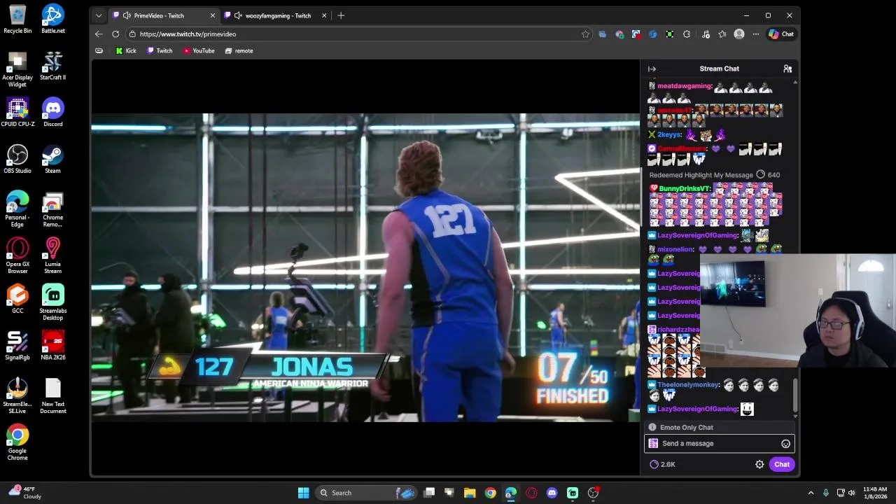The image size is (896, 504).
Task: Open the Windows Start menu
Action: [303, 493]
